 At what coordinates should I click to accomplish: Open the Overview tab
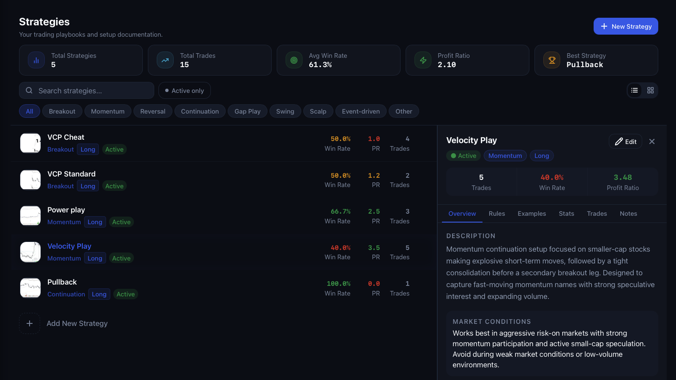coord(462,214)
